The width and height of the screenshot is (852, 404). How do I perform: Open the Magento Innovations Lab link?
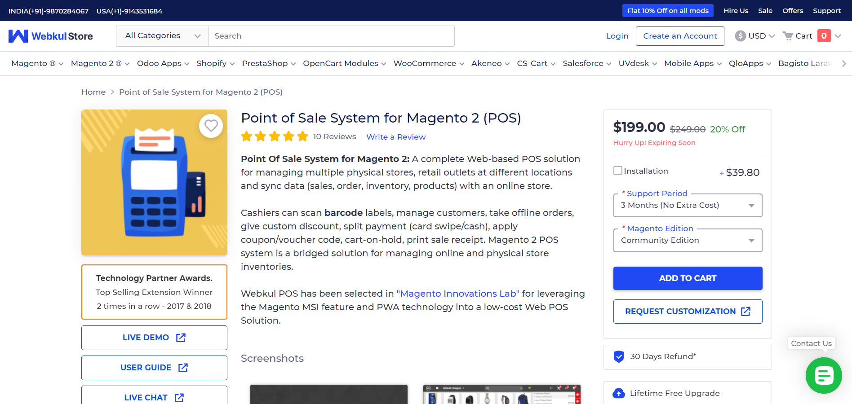coord(458,294)
